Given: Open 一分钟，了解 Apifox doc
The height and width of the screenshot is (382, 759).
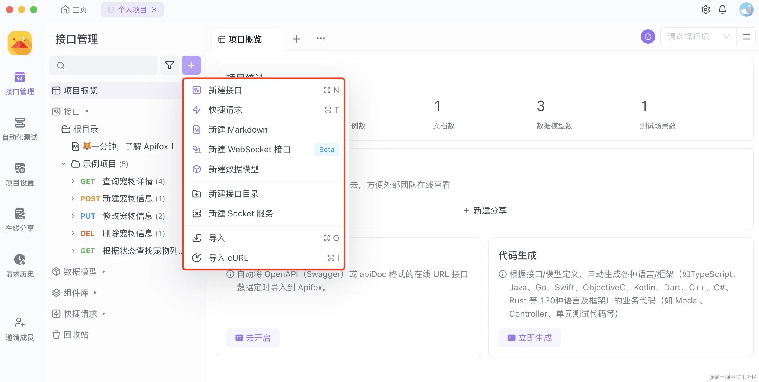Looking at the screenshot, I should 123,146.
